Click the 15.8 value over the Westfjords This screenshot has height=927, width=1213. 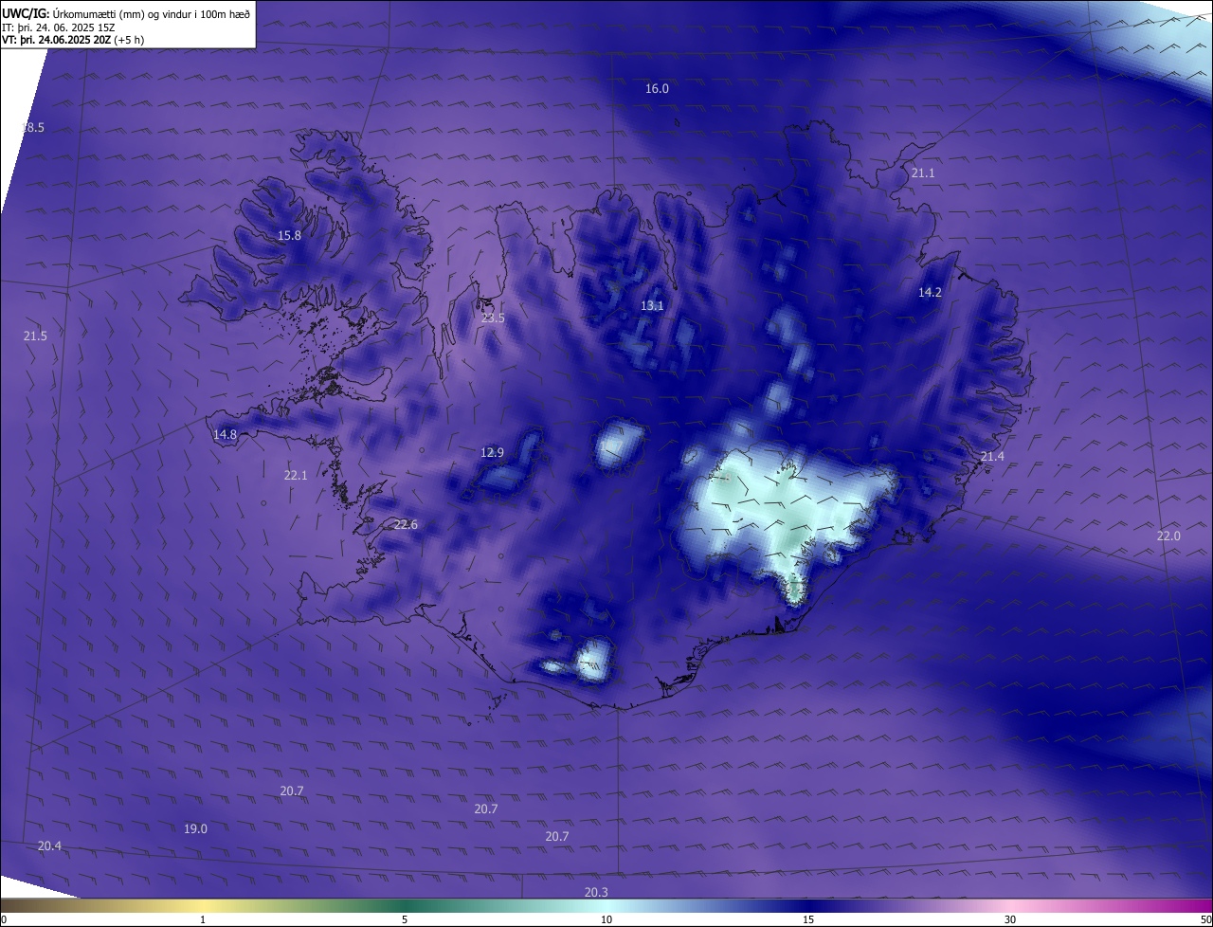pos(289,235)
